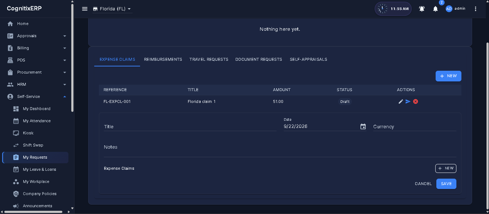The width and height of the screenshot is (489, 214).
Task: Focus the Currency field
Action: (415, 126)
